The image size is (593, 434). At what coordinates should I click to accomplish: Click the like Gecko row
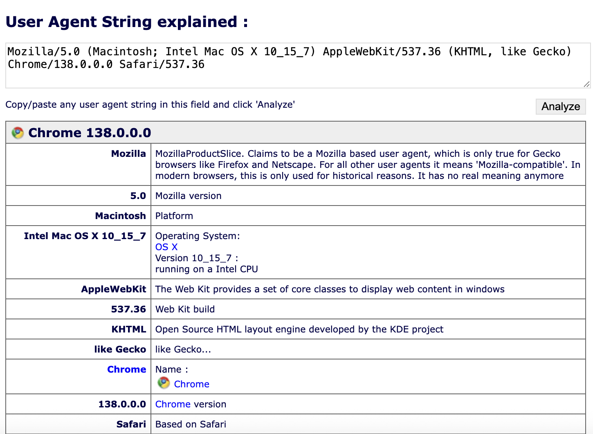[121, 349]
